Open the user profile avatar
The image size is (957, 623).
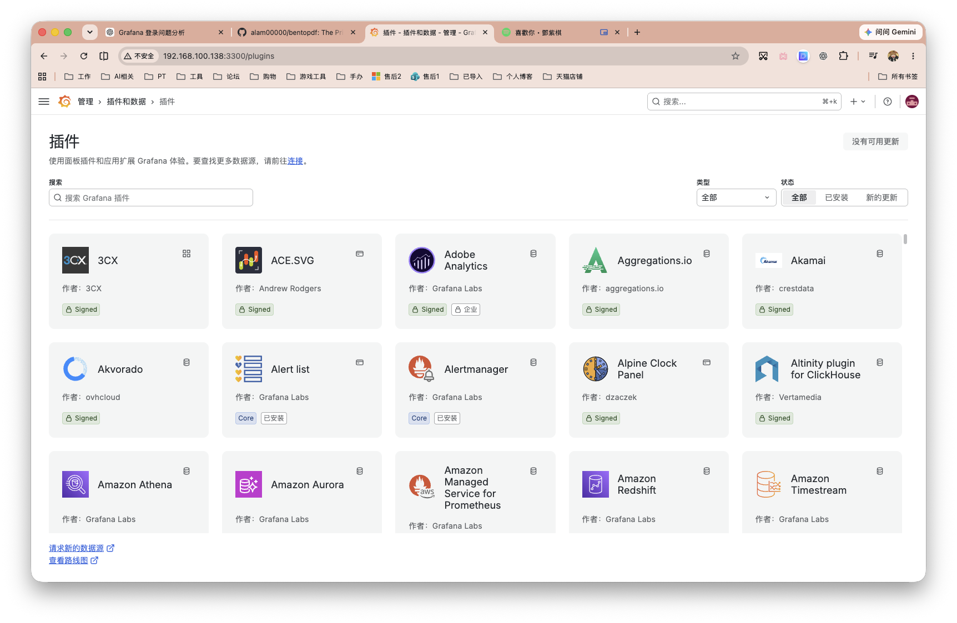[x=912, y=102]
